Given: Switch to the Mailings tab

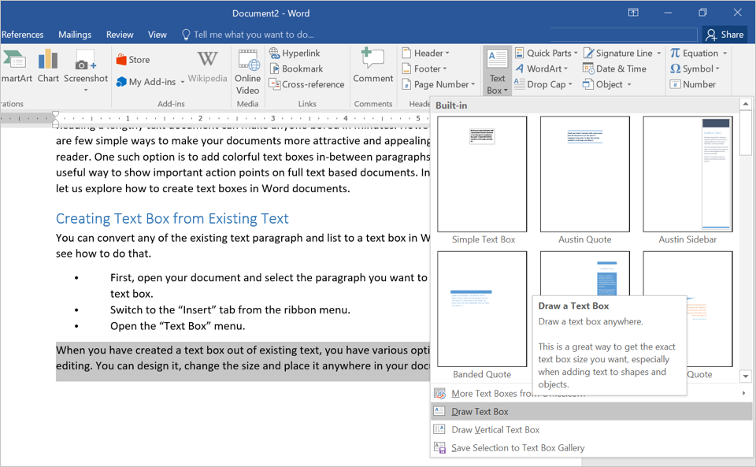Looking at the screenshot, I should (x=75, y=35).
